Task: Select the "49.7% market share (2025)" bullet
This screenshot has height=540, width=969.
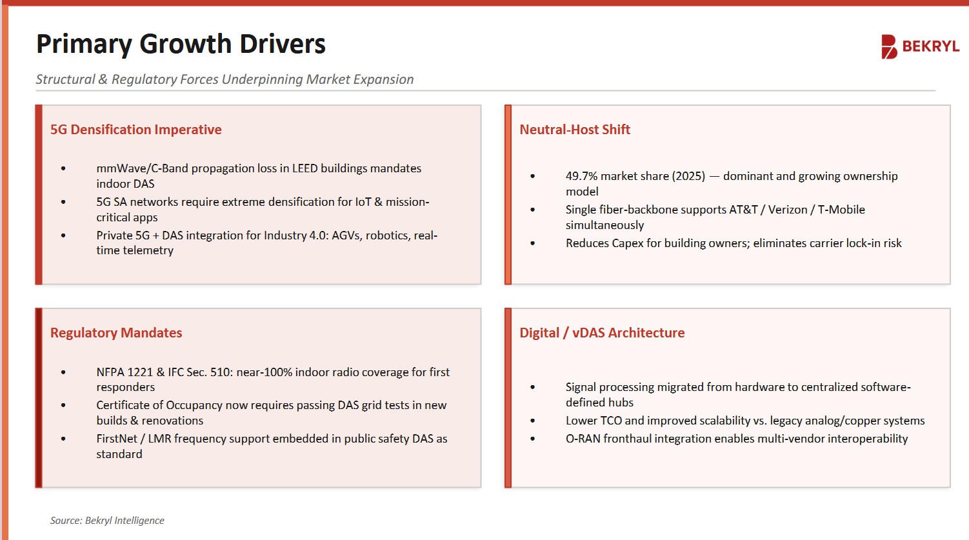Action: pyautogui.click(x=732, y=184)
